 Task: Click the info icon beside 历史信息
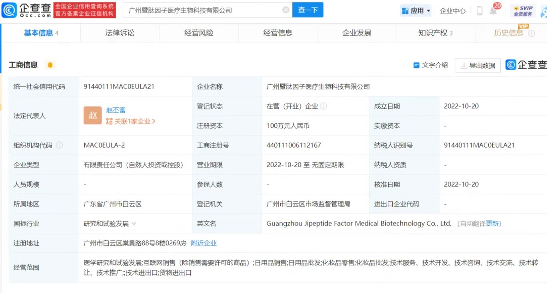[531, 34]
